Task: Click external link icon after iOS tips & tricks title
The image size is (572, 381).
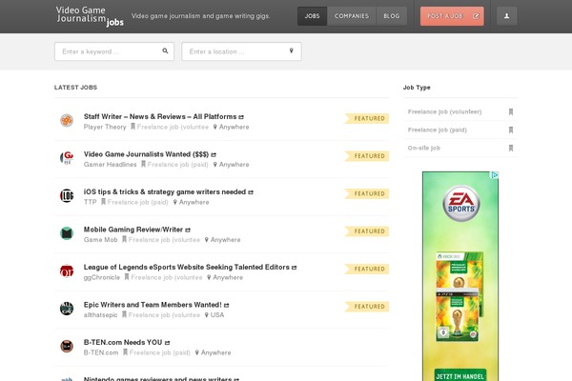Action: click(x=251, y=192)
